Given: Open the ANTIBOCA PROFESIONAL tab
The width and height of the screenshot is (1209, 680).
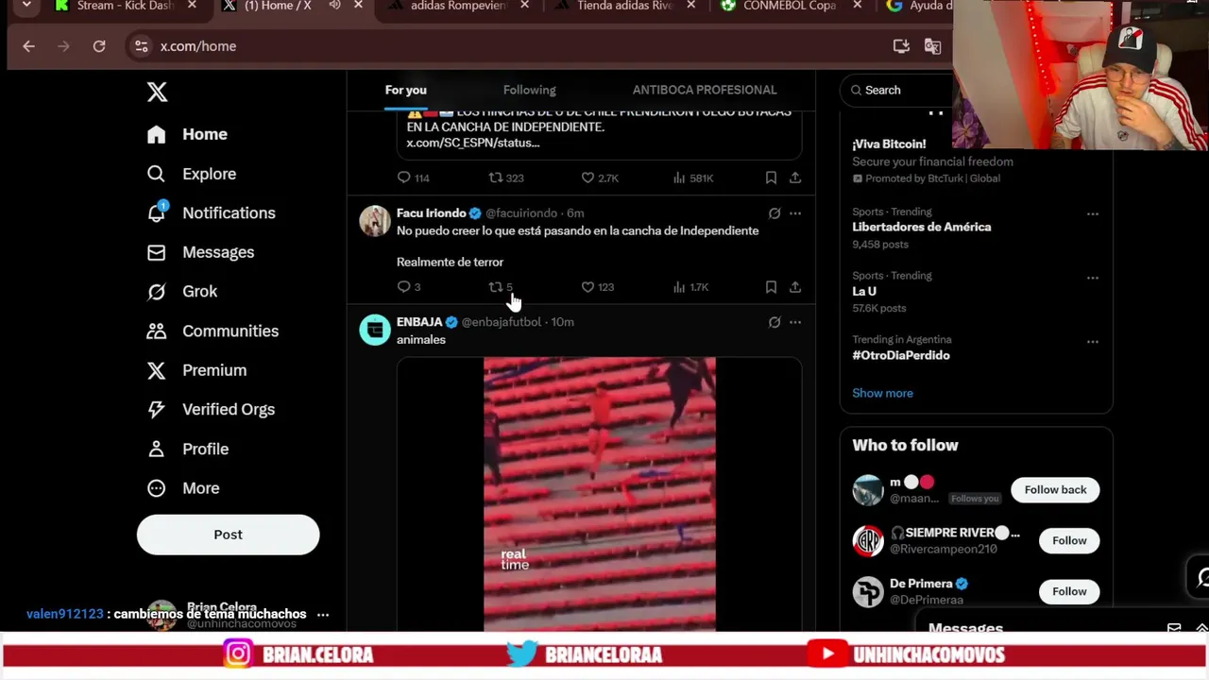Looking at the screenshot, I should coord(705,90).
